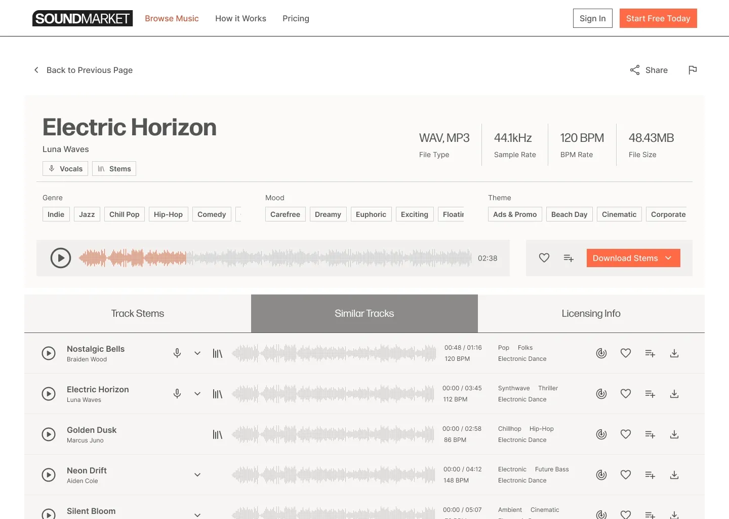The height and width of the screenshot is (519, 729).
Task: Add Golden Dusk to playlist
Action: (x=650, y=434)
